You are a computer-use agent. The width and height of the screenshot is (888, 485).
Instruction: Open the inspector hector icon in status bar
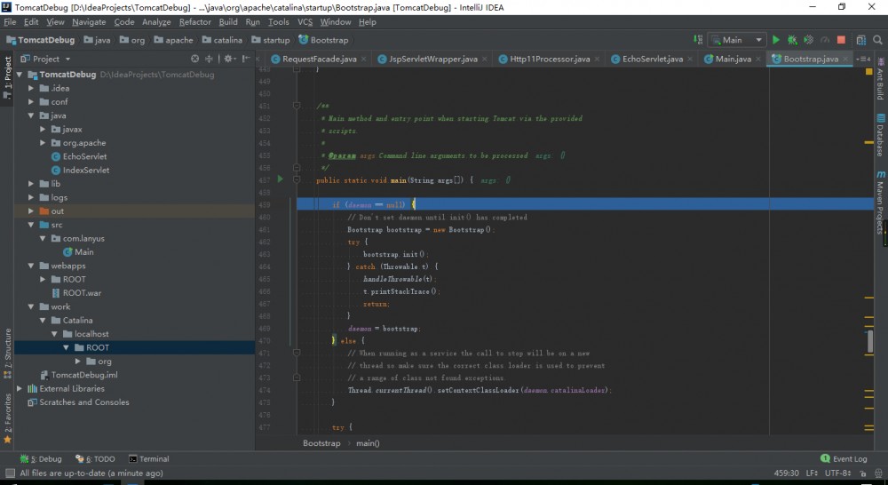click(877, 473)
